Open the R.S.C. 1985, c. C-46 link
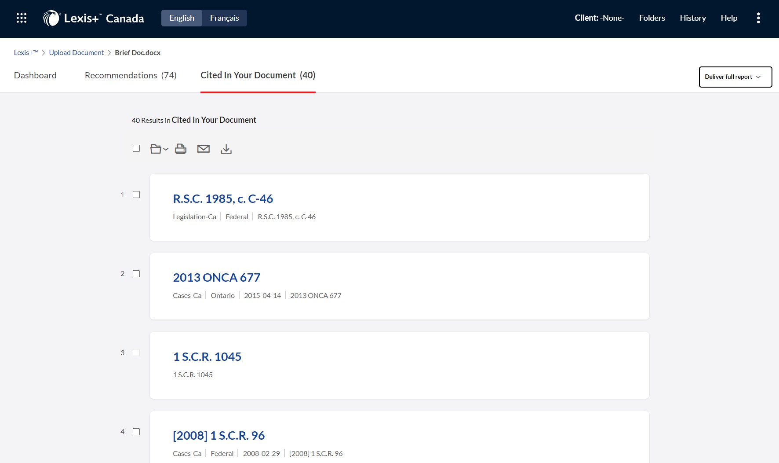 (223, 199)
